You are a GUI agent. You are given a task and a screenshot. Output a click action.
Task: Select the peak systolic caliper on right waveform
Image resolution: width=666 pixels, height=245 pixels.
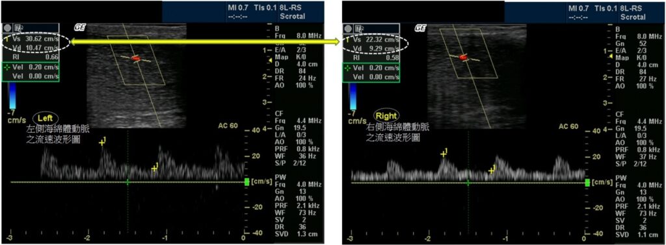tap(444, 154)
